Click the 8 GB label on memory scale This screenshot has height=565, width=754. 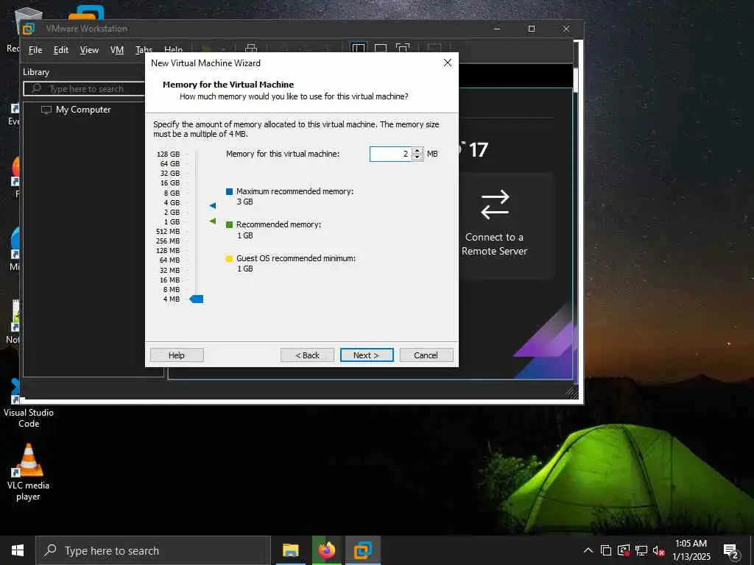[x=172, y=193]
